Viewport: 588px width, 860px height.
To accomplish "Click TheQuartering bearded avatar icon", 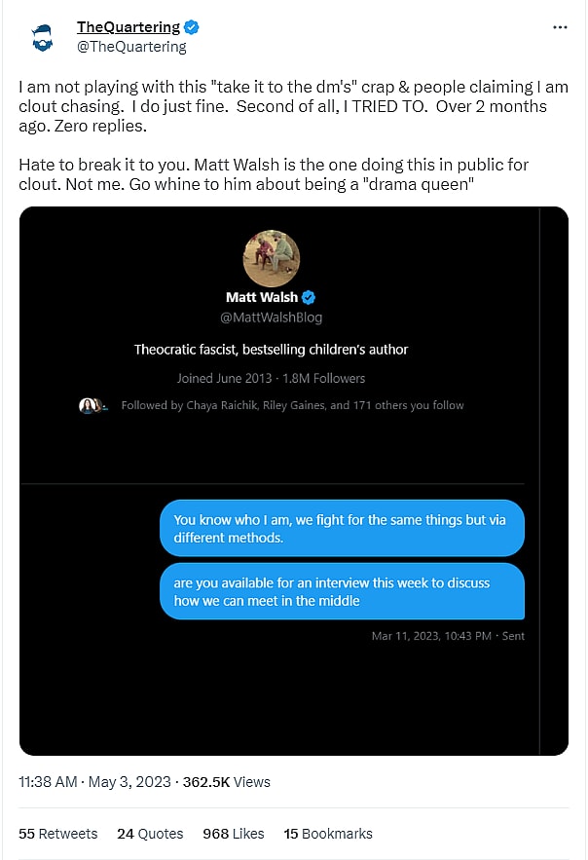I will coord(42,37).
